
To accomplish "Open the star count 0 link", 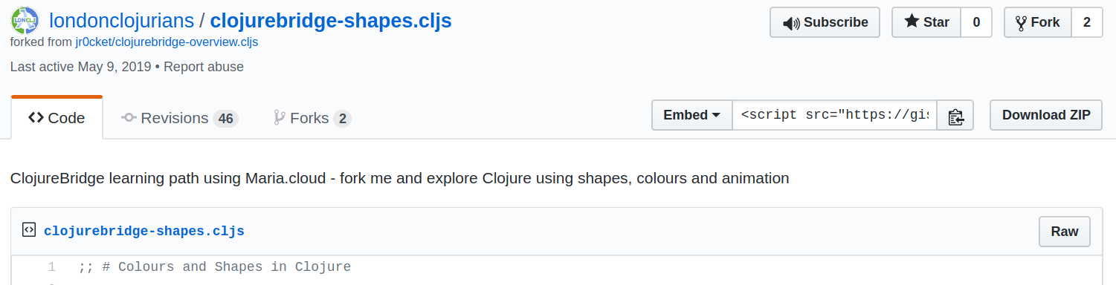I will (976, 22).
